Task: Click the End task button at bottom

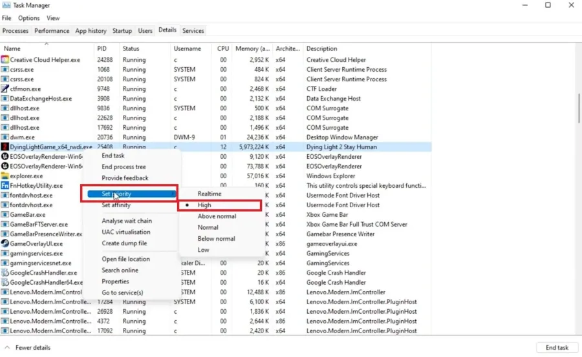Action: tap(557, 347)
